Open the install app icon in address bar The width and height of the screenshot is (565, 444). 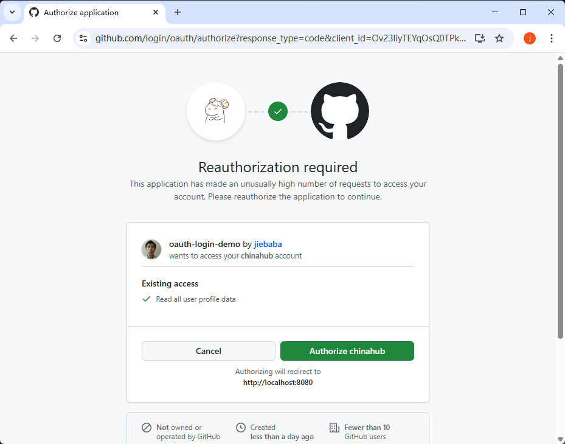coord(480,38)
